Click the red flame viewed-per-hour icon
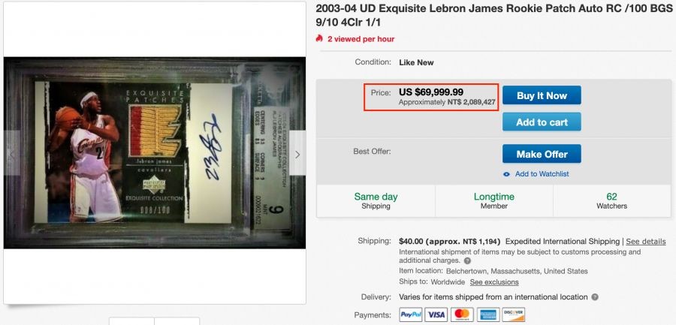Image resolution: width=676 pixels, height=325 pixels. pyautogui.click(x=319, y=38)
